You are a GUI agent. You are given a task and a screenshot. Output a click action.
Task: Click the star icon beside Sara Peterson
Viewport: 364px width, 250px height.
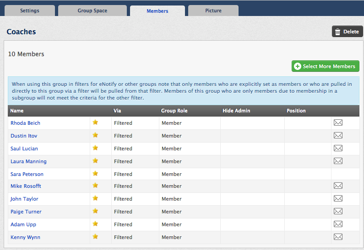pos(95,173)
